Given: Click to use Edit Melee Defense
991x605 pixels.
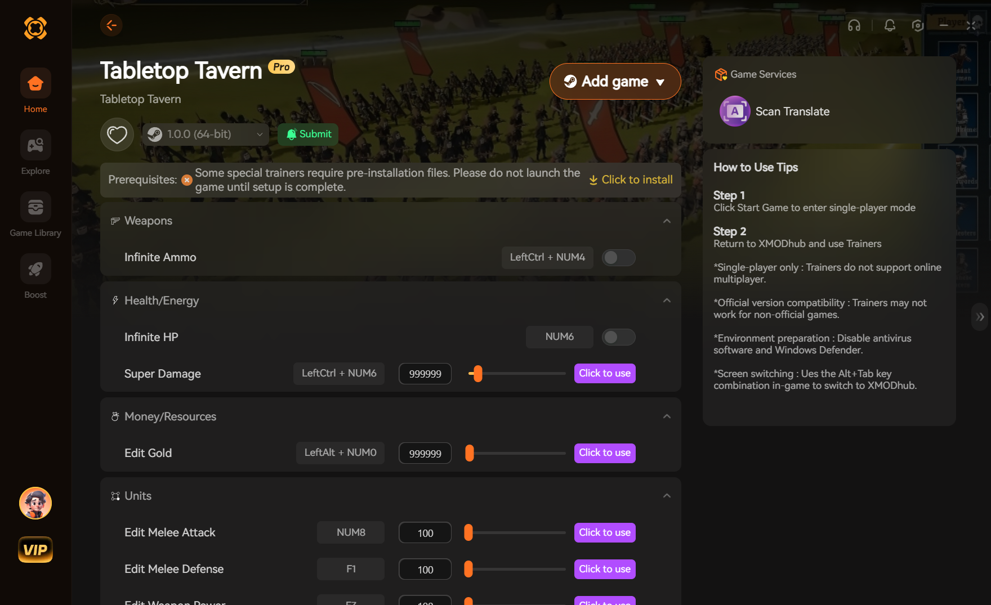Looking at the screenshot, I should (x=605, y=570).
